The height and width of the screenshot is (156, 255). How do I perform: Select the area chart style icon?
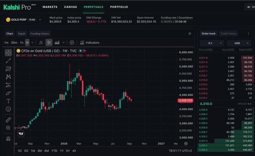tap(57, 42)
